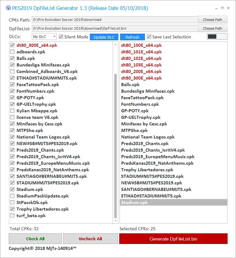Select dt80_103E_x64.cpk in right list
236x258 pixels.
click(141, 65)
